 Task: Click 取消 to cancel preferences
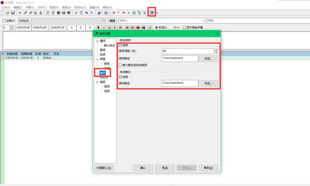tap(165, 168)
